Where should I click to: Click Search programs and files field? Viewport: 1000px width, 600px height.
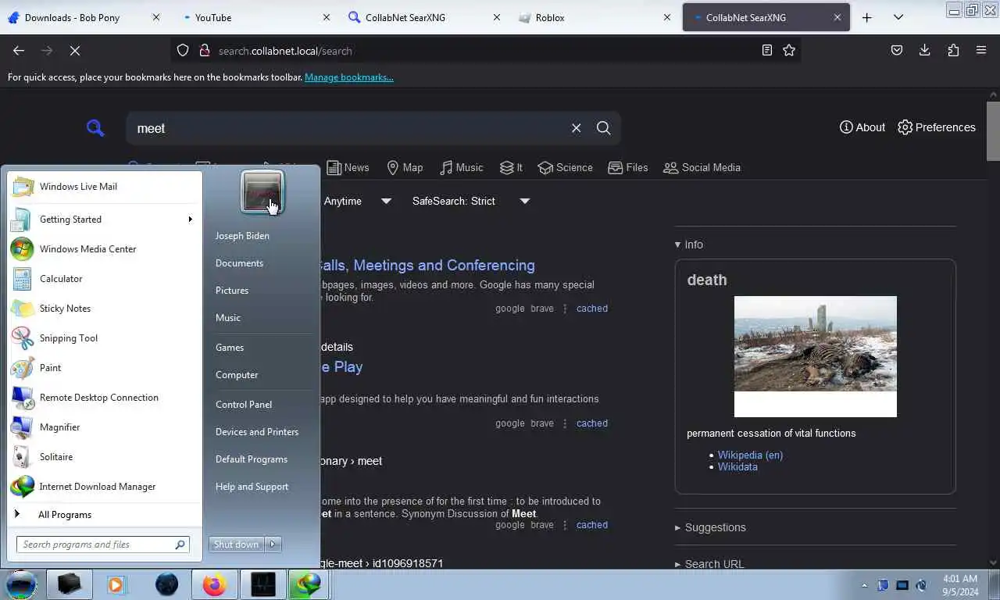(103, 545)
